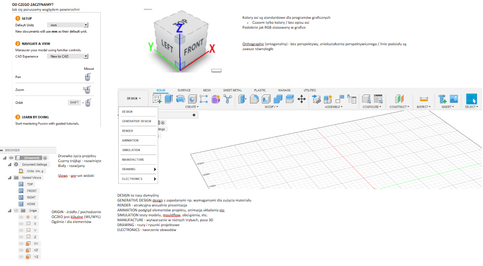Click the Create Sketch tool icon
Viewport: 483px width, 266px height.
(157, 99)
